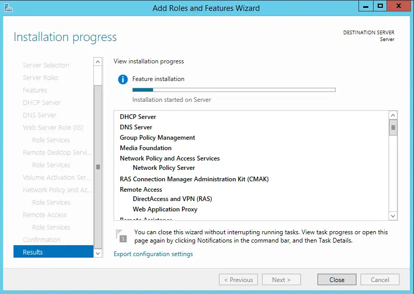Select DHCP Server in the features list
Viewport: 414px width, 294px height.
point(138,117)
